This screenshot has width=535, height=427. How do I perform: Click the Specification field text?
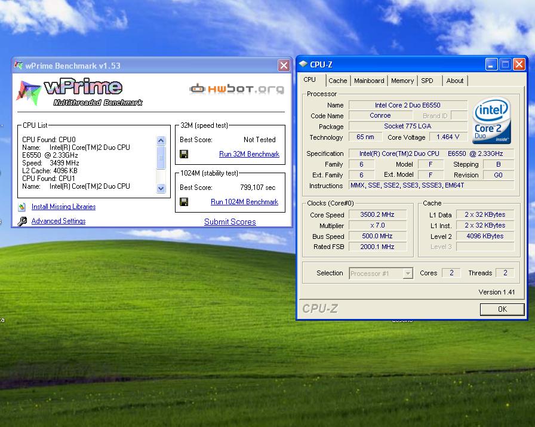coord(431,153)
